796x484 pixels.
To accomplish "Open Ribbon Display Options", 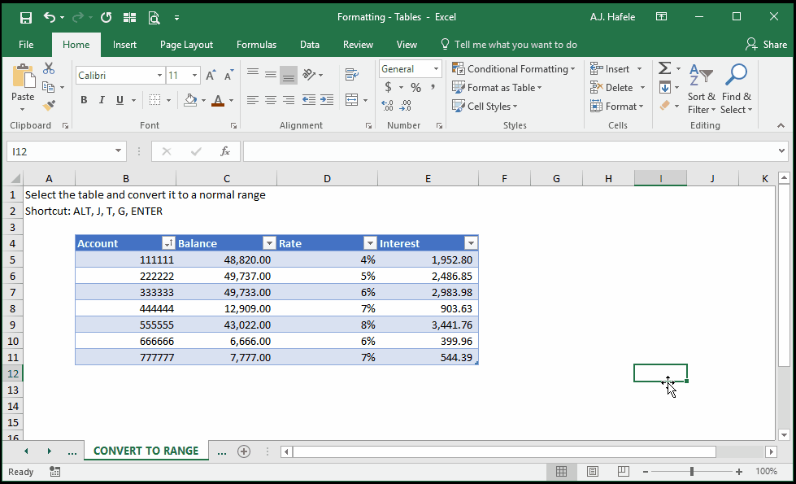I will point(661,17).
